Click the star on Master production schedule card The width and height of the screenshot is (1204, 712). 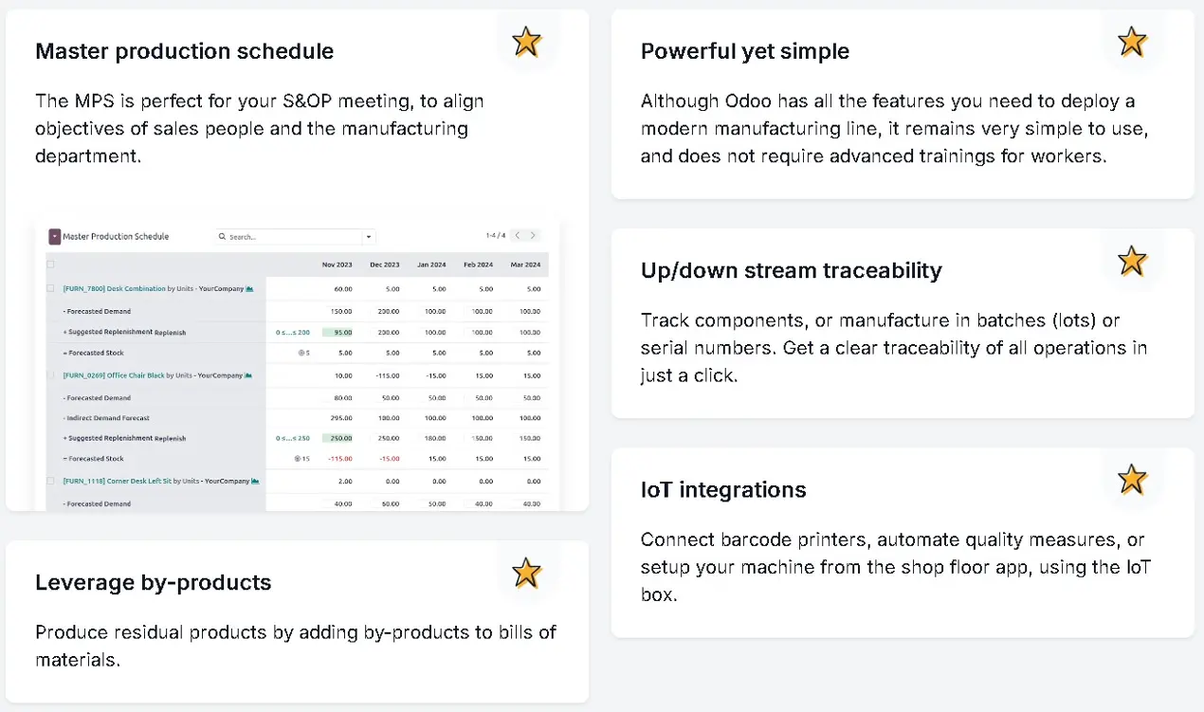526,42
